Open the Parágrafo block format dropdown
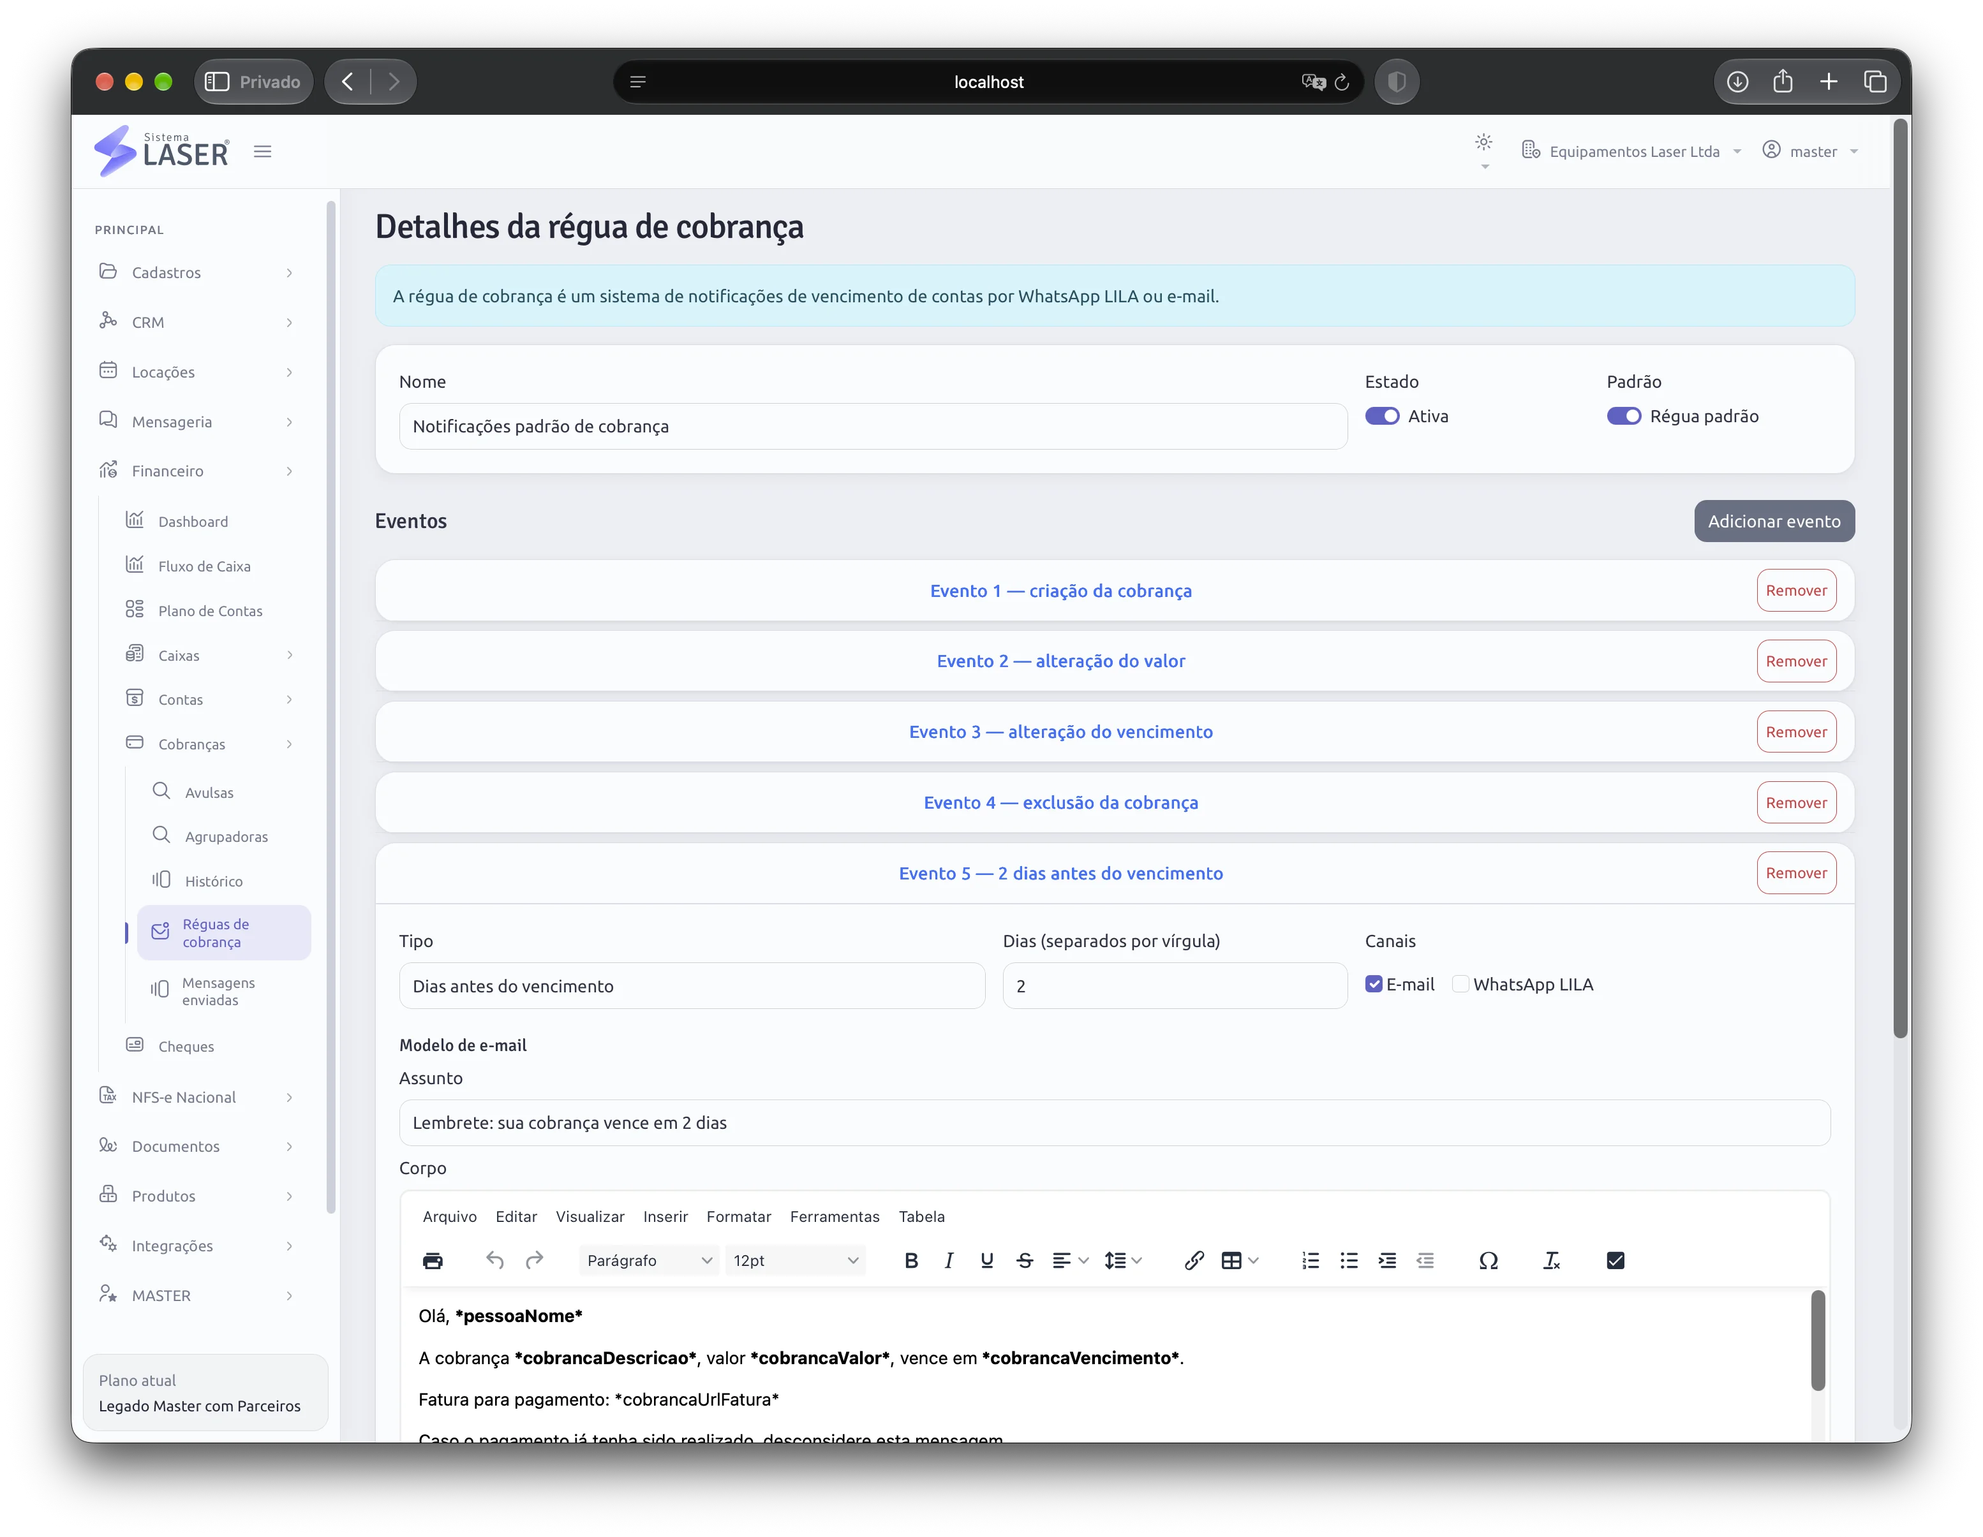This screenshot has width=1983, height=1537. (648, 1260)
